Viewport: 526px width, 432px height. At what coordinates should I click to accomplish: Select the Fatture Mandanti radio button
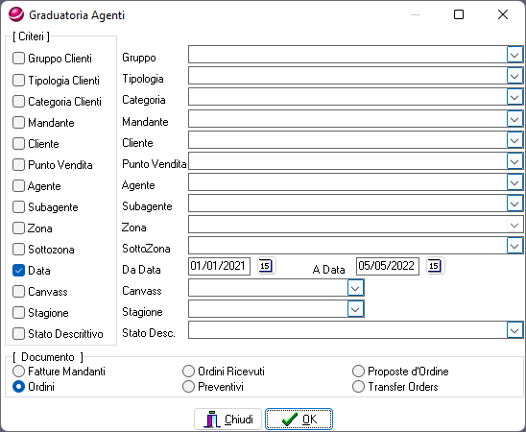tap(18, 372)
